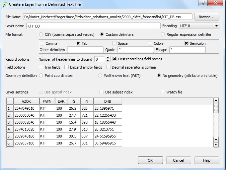Click the Quote character field
This screenshot has height=170, width=226.
coord(136,50)
